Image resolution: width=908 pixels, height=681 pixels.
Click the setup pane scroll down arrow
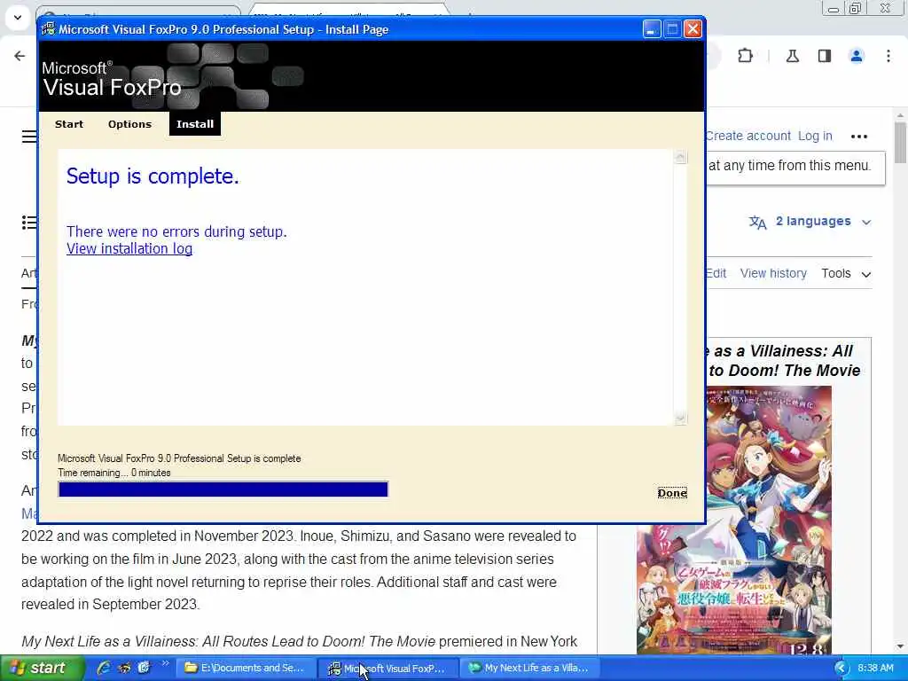pos(681,419)
